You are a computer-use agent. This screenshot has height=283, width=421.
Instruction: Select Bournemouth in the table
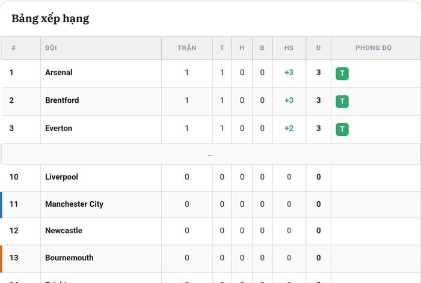pos(69,258)
